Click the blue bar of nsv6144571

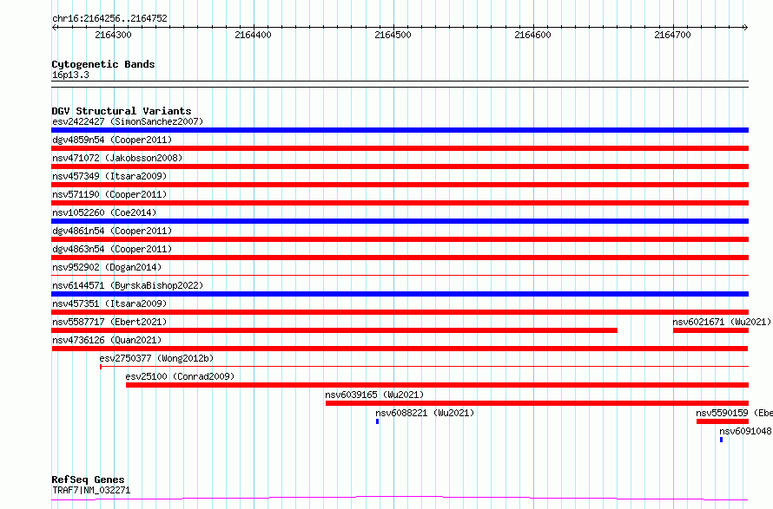400,294
